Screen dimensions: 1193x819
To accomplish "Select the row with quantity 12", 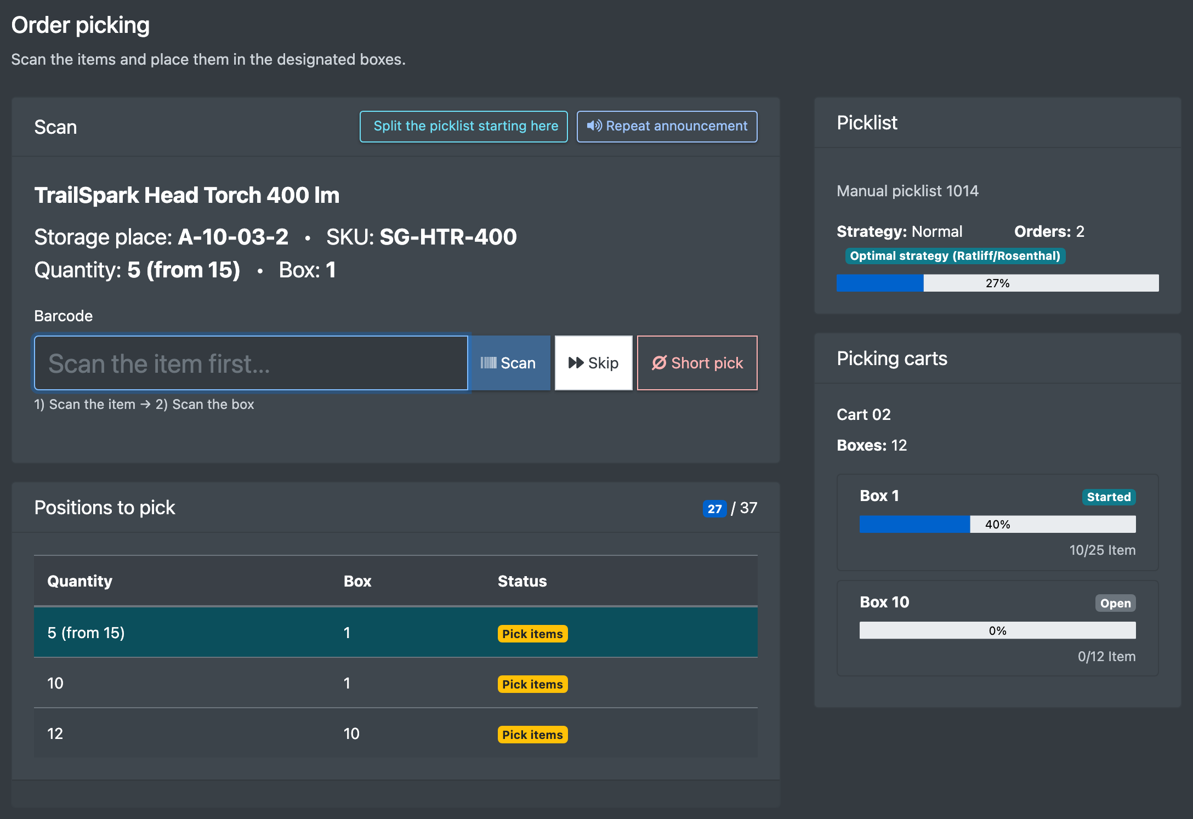I will 396,733.
